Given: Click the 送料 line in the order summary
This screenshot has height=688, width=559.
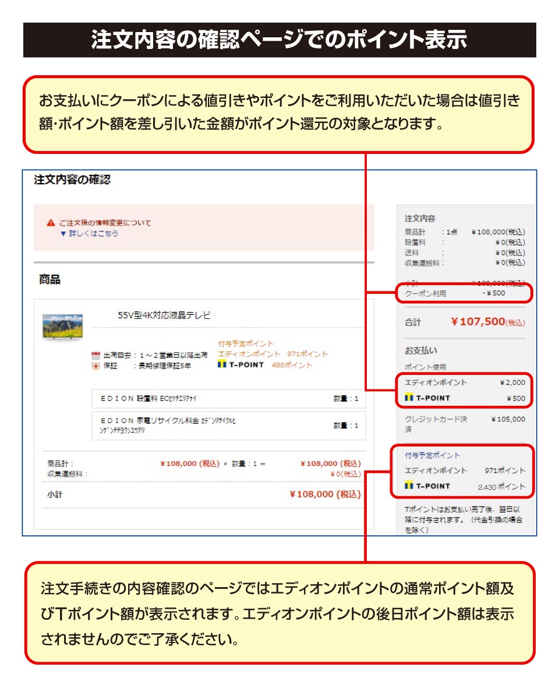Looking at the screenshot, I should coord(465,252).
